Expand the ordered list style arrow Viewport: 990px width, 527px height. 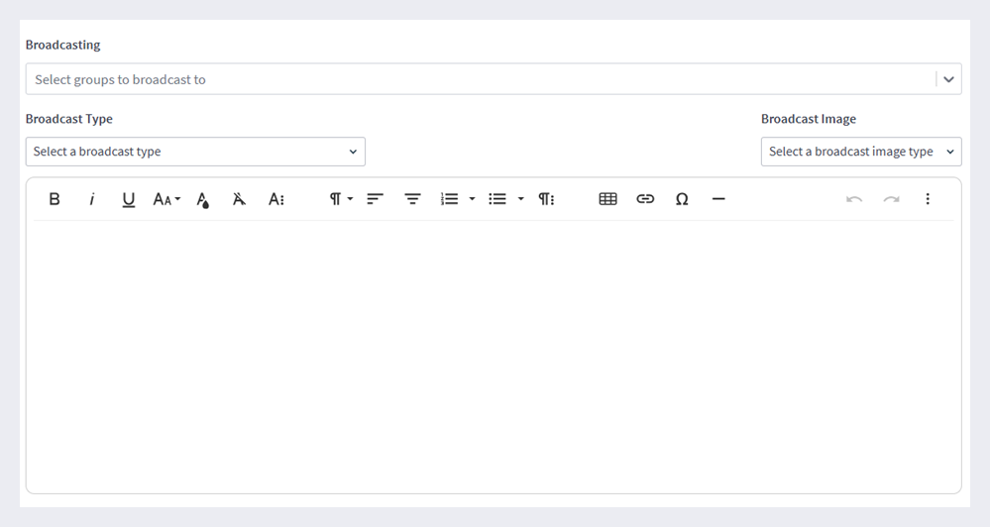coord(472,199)
